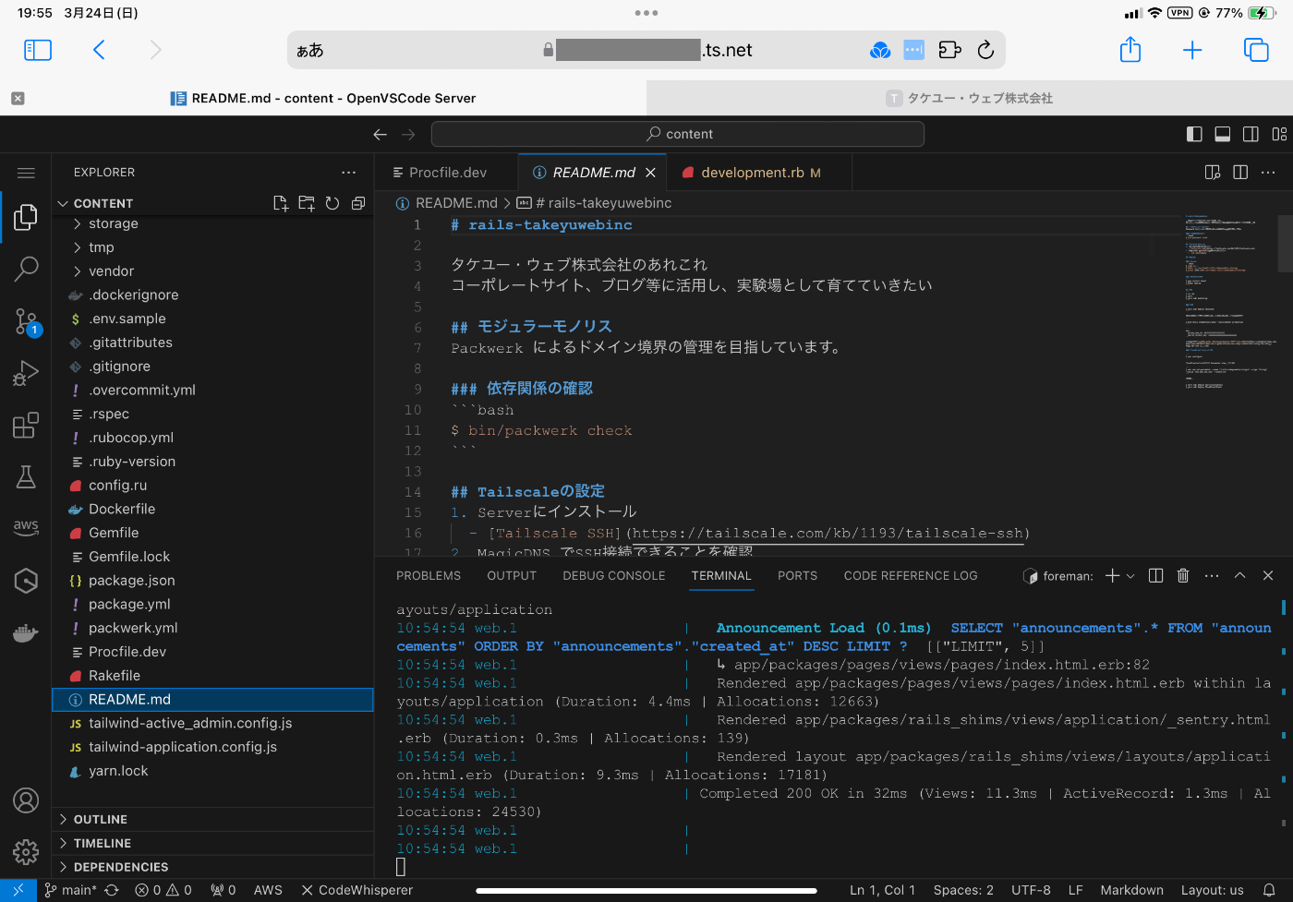This screenshot has height=902, width=1293.
Task: Open the markdown preview to the side
Action: [1213, 173]
